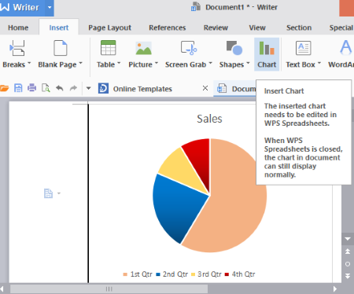Click the horizontal scrollbar left arrow
The image size is (354, 294).
[2, 288]
